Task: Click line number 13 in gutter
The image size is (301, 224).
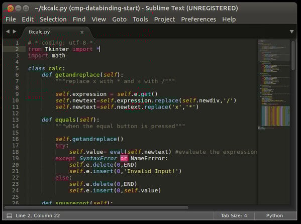Action: 16,120
